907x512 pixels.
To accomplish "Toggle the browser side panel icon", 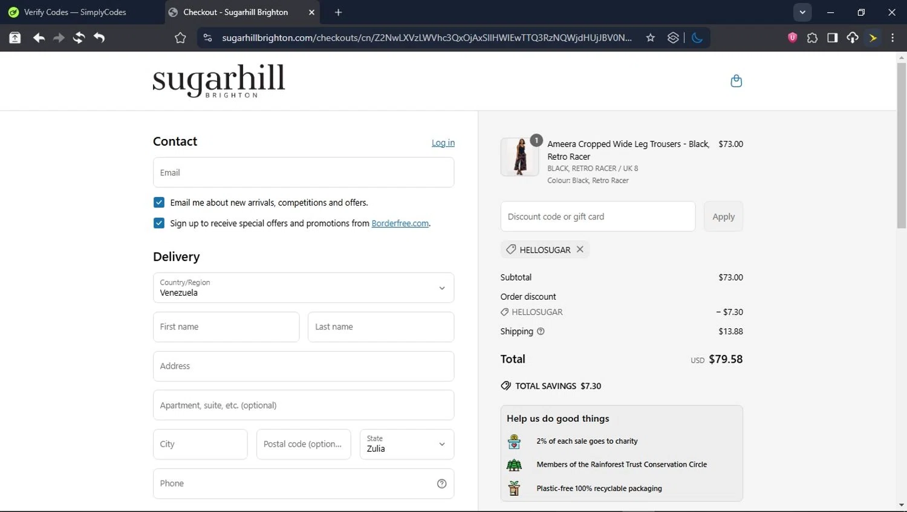I will 832,37.
